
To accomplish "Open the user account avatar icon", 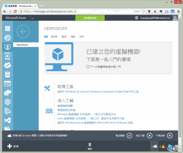I will pos(175,18).
